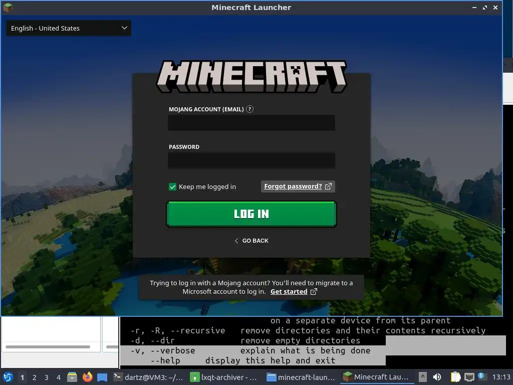Image resolution: width=513 pixels, height=385 pixels.
Task: Switch to the minecraft-launcher folder window
Action: point(301,377)
